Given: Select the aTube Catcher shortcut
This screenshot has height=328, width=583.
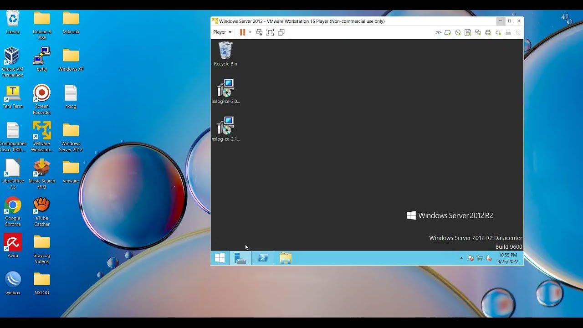Looking at the screenshot, I should pos(42,212).
